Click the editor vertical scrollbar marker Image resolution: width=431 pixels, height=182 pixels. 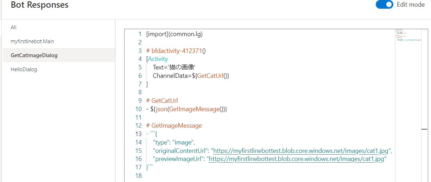tap(424, 129)
